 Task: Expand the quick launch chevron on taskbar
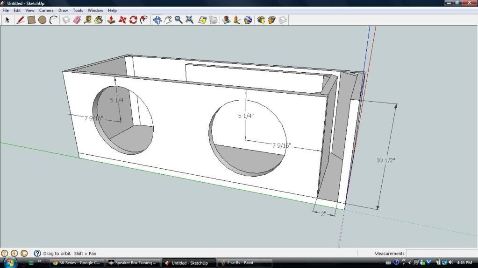coord(39,261)
